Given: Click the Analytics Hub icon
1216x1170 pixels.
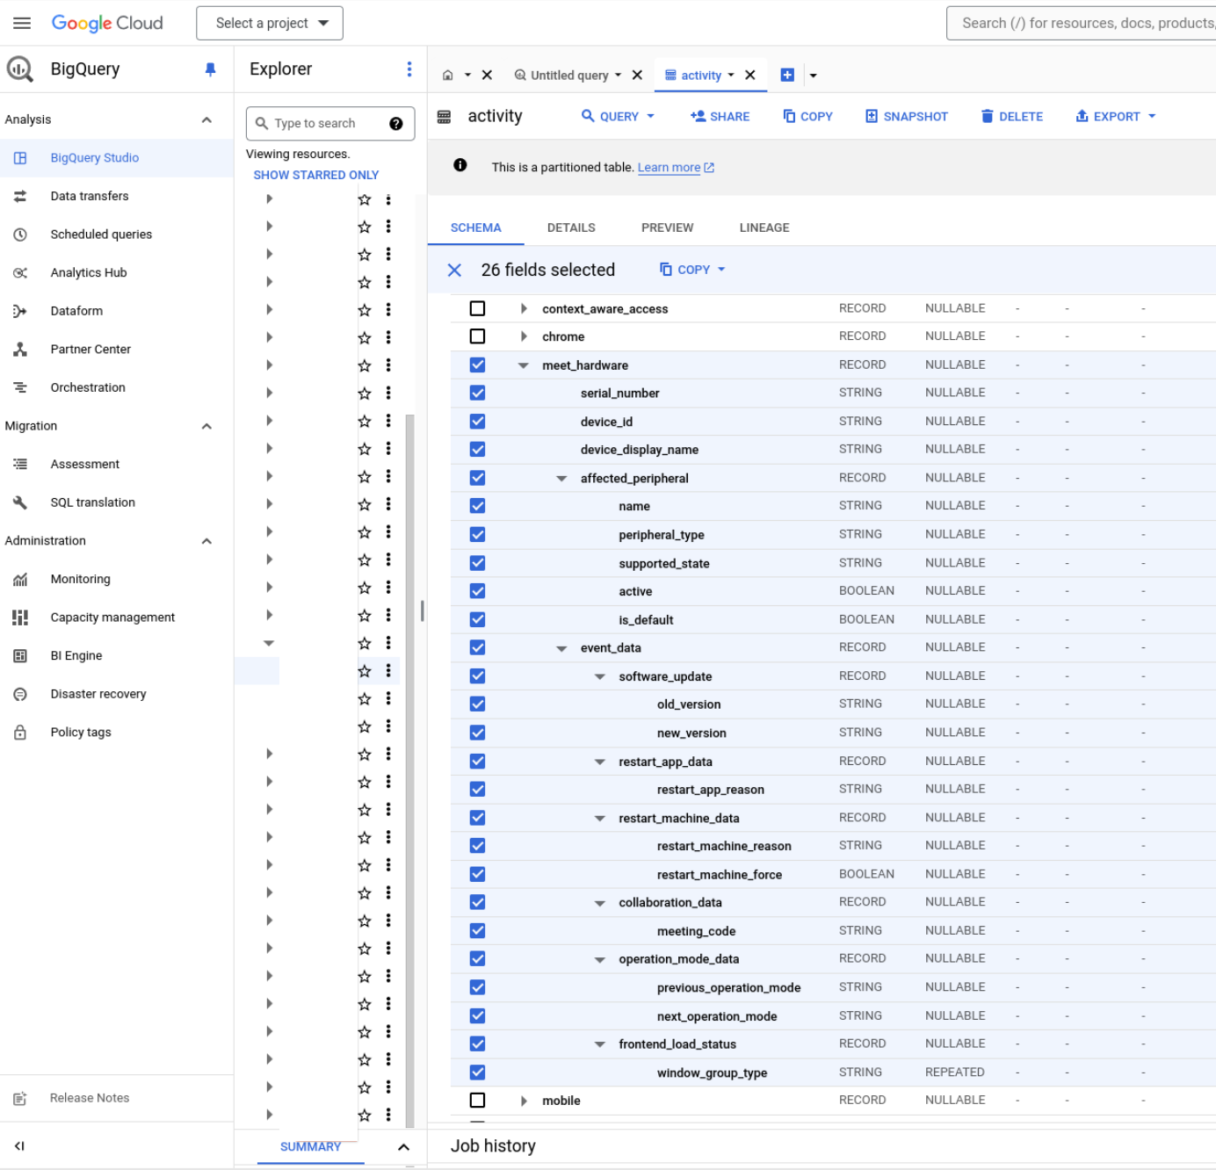Looking at the screenshot, I should point(20,273).
